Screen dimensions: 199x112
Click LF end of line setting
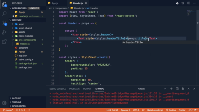coord(143,110)
